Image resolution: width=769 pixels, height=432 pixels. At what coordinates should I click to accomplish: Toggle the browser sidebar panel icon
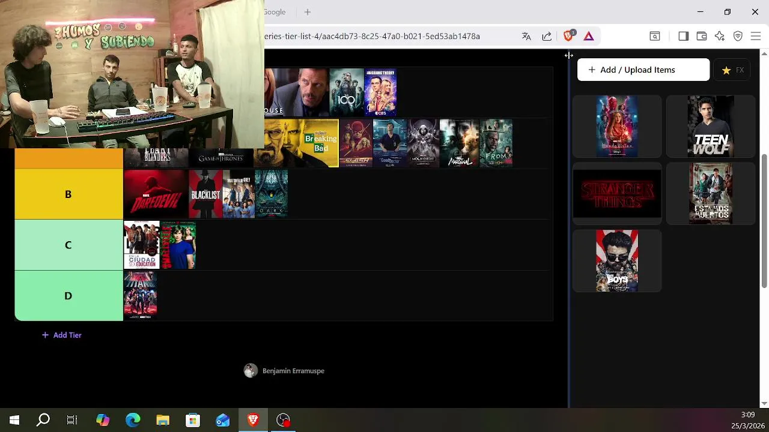click(x=683, y=36)
